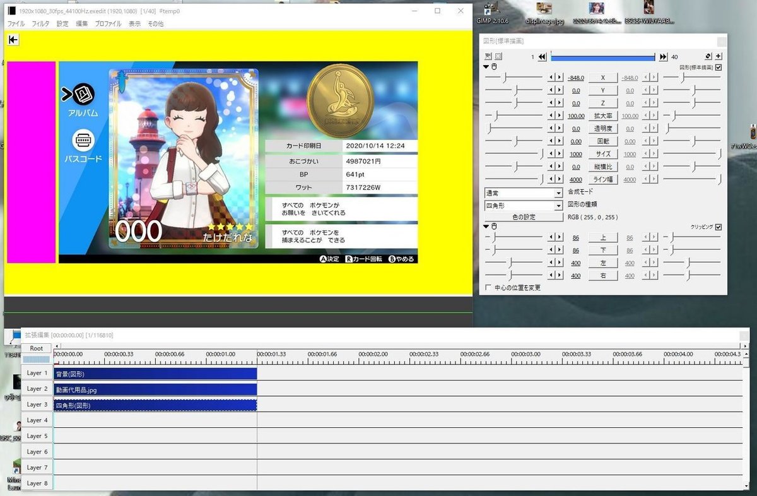Screen dimensions: 757x496
Task: Click the left 回転 slider track
Action: (513, 141)
